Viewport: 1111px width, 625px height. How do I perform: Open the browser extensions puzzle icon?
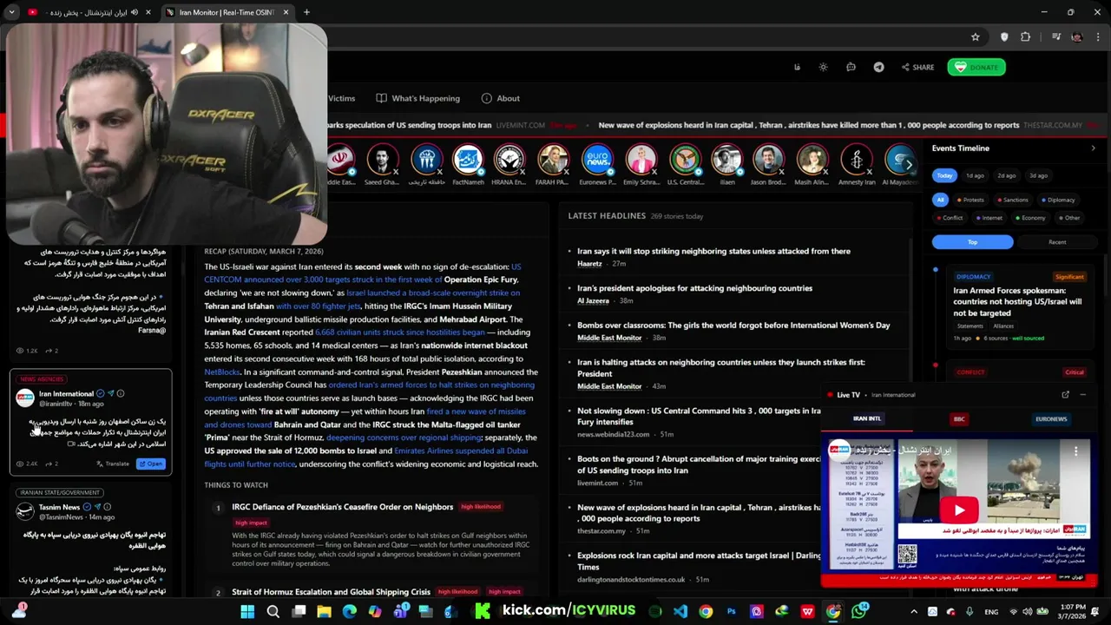pos(1025,37)
